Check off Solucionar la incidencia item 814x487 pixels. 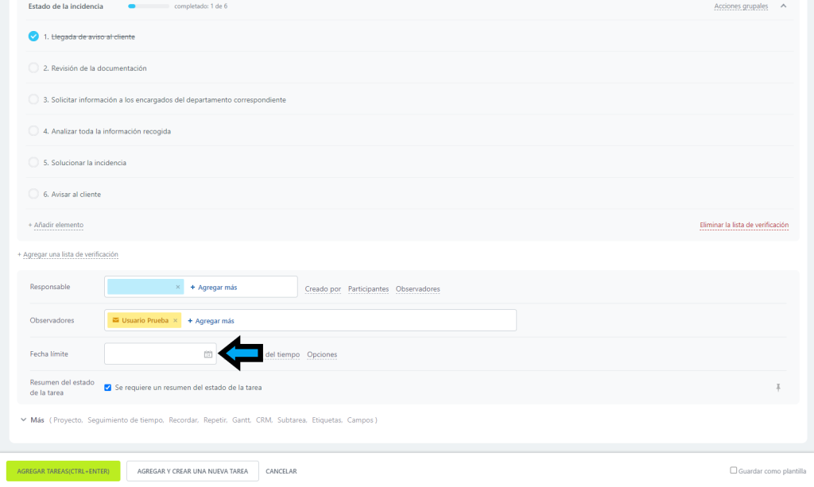[x=33, y=163]
